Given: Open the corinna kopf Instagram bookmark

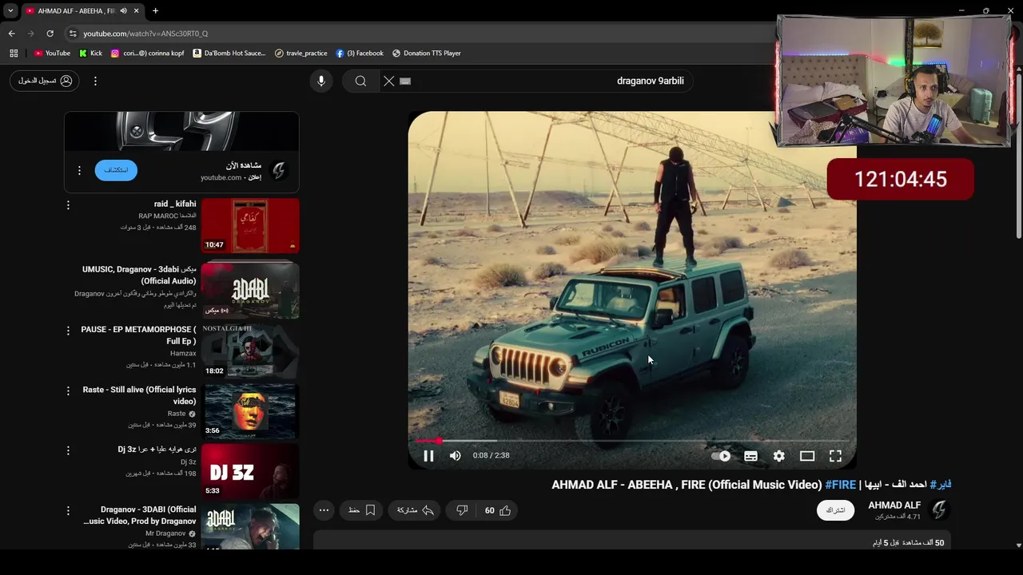Looking at the screenshot, I should pyautogui.click(x=147, y=54).
